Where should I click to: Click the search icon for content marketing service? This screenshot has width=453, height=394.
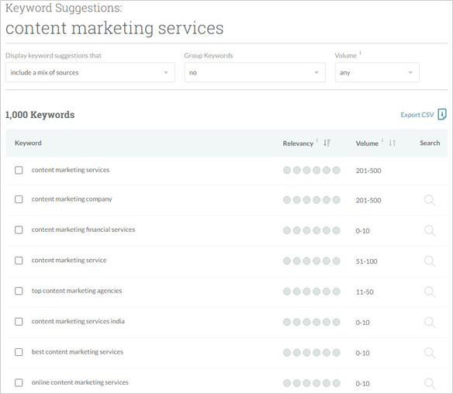(x=430, y=261)
